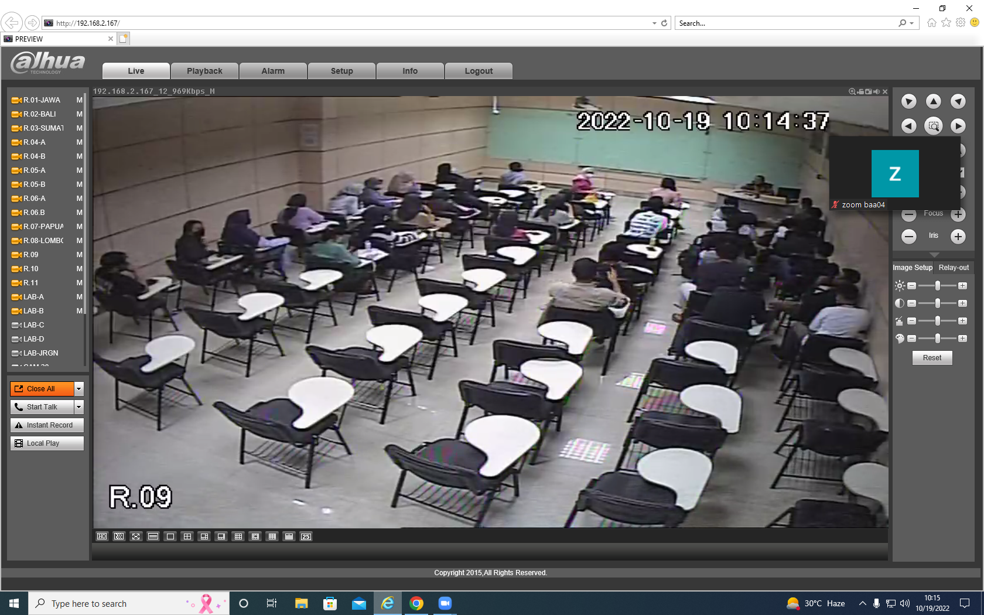Toggle main stream M for R.11
The image size is (984, 615).
click(x=80, y=283)
